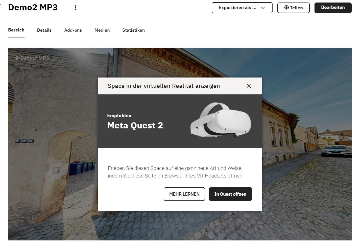The height and width of the screenshot is (249, 363).
Task: Click the globe icon on Teilen button
Action: pyautogui.click(x=286, y=8)
